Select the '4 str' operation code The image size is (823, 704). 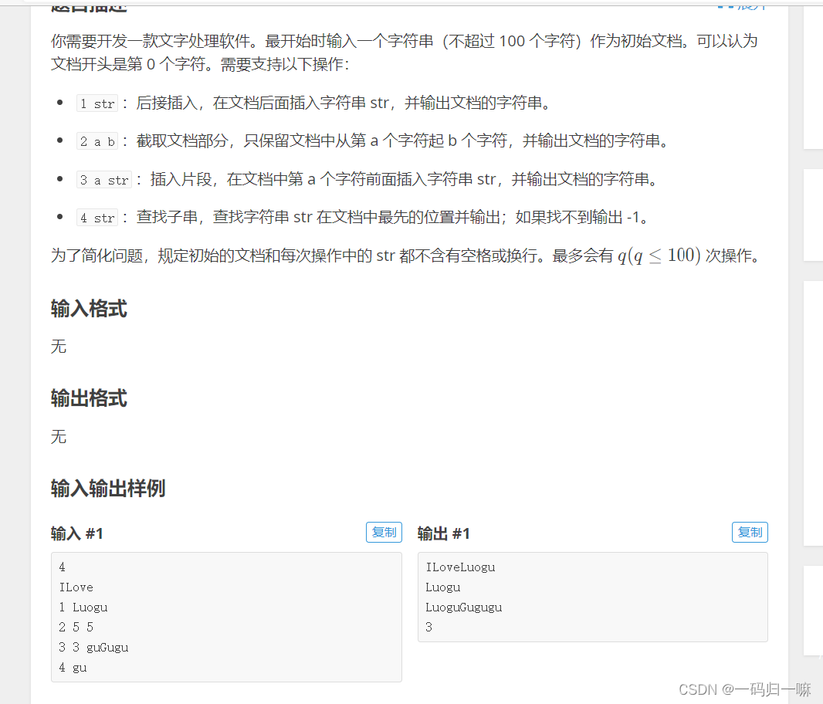point(97,218)
